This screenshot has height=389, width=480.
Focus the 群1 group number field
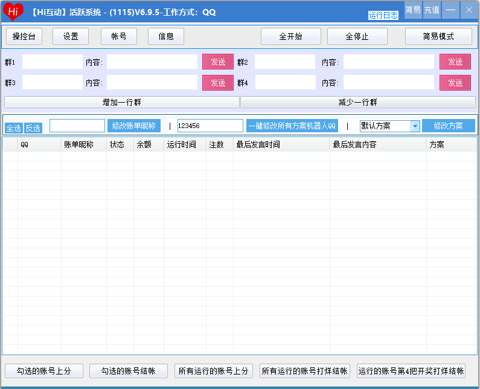pyautogui.click(x=53, y=62)
